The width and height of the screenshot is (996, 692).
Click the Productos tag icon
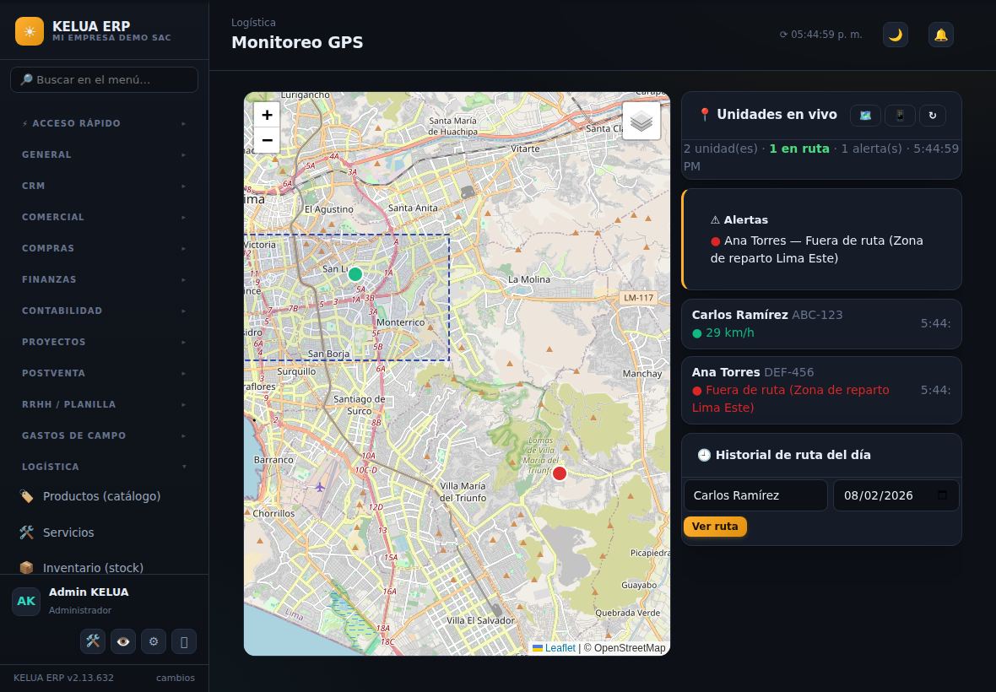point(27,496)
